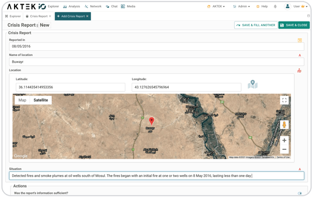The width and height of the screenshot is (314, 197).
Task: Open the Analysis menu item
Action: click(x=72, y=6)
